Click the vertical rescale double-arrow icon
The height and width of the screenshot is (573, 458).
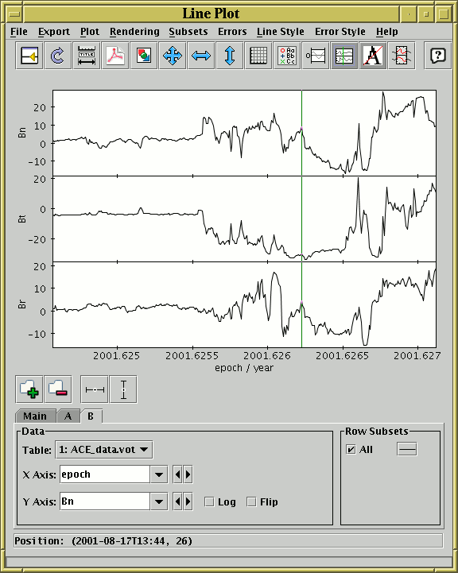(230, 56)
